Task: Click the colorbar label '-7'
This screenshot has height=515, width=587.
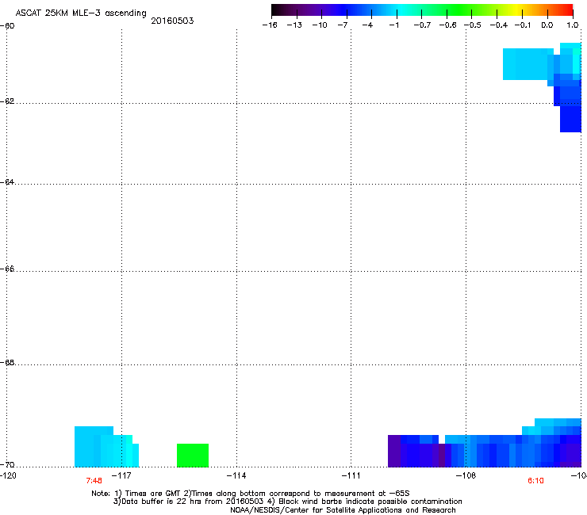Action: (342, 25)
